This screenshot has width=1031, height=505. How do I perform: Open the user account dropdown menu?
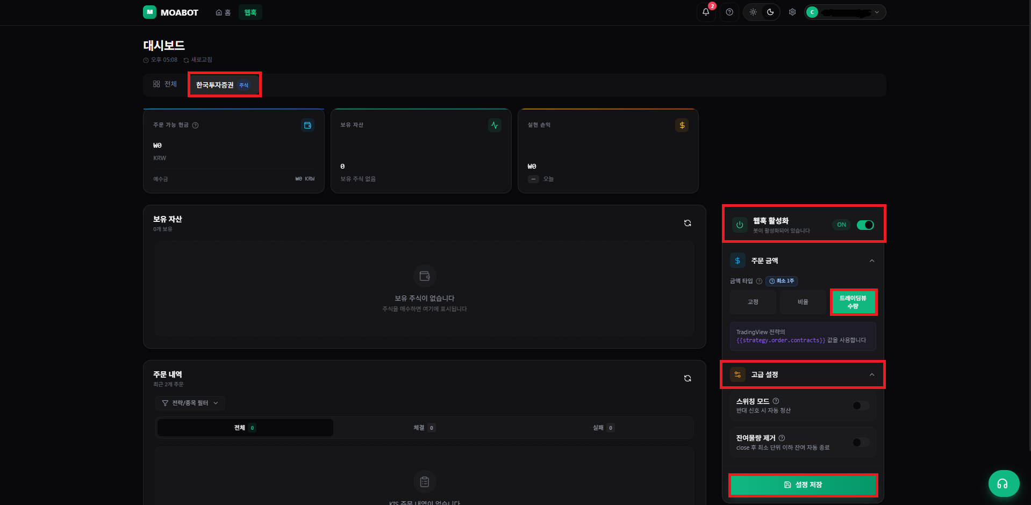click(x=845, y=12)
